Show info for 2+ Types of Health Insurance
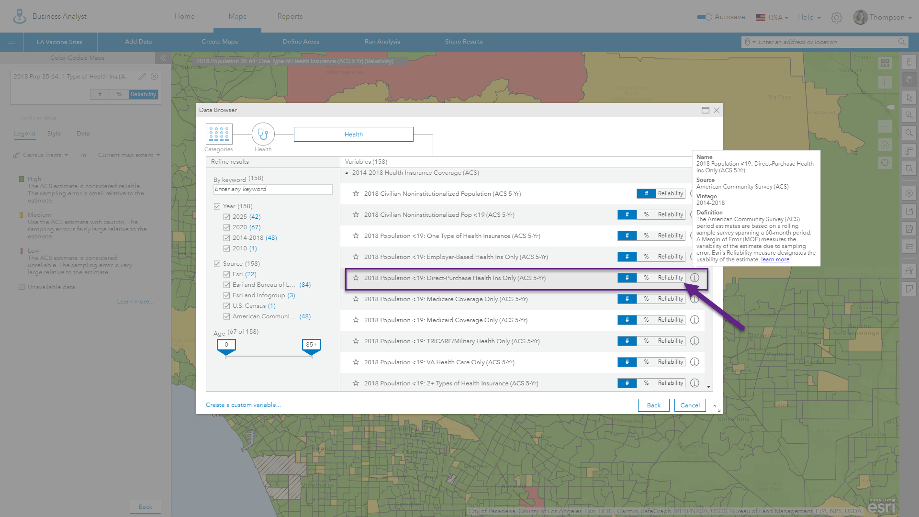Screen dimensions: 919x517 pos(695,383)
